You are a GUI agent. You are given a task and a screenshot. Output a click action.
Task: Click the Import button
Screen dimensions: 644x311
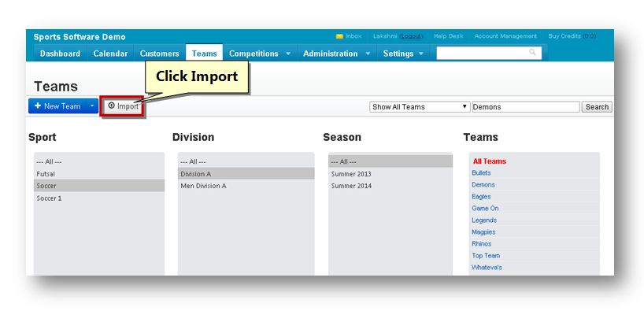[123, 106]
